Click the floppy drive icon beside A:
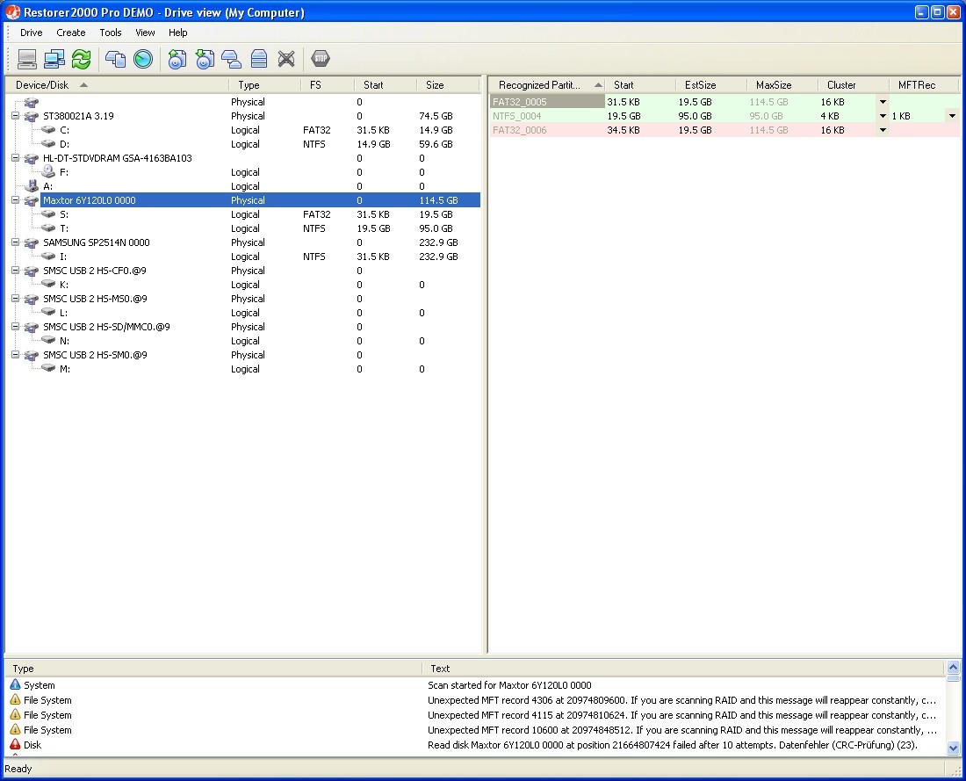This screenshot has height=781, width=966. [x=32, y=186]
